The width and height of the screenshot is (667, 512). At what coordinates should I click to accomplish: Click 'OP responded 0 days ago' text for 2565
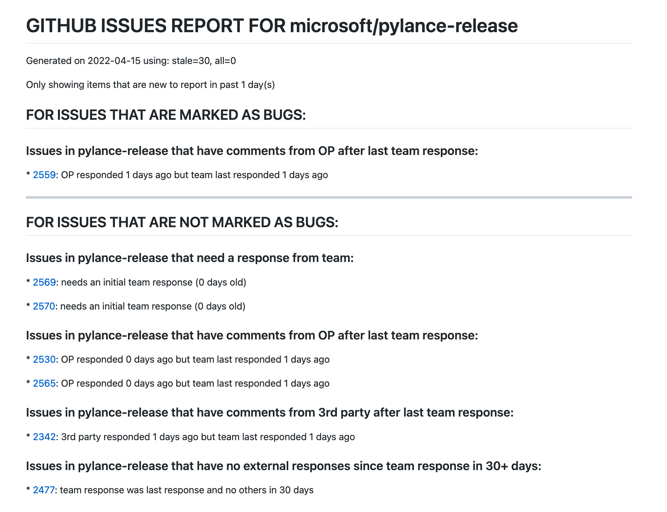pos(117,383)
